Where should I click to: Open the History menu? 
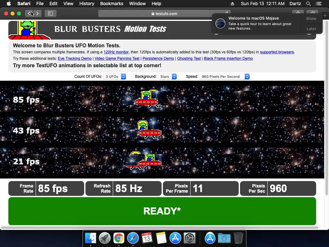pos(87,4)
